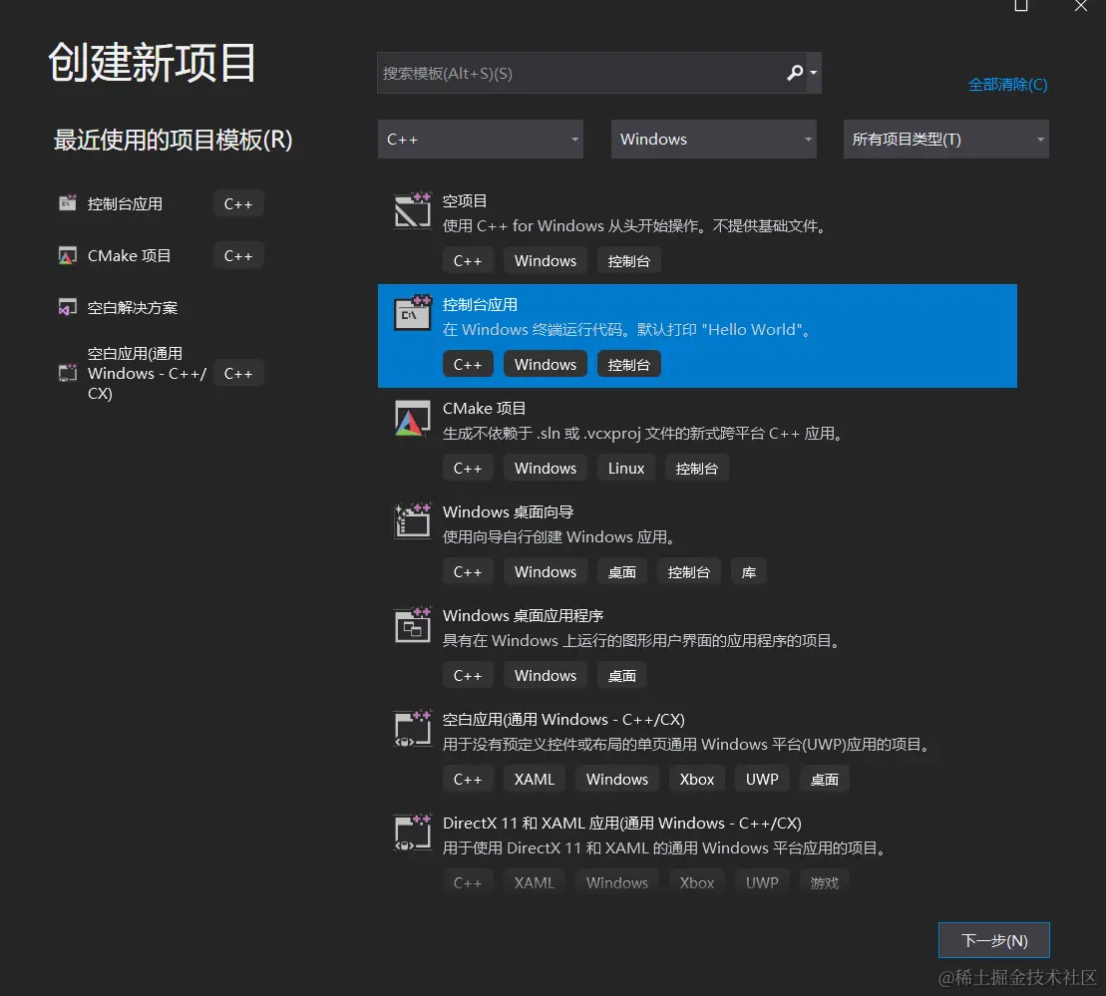This screenshot has height=996, width=1106.
Task: Click the 空白应用(通用 Windows) template icon
Action: 412,728
